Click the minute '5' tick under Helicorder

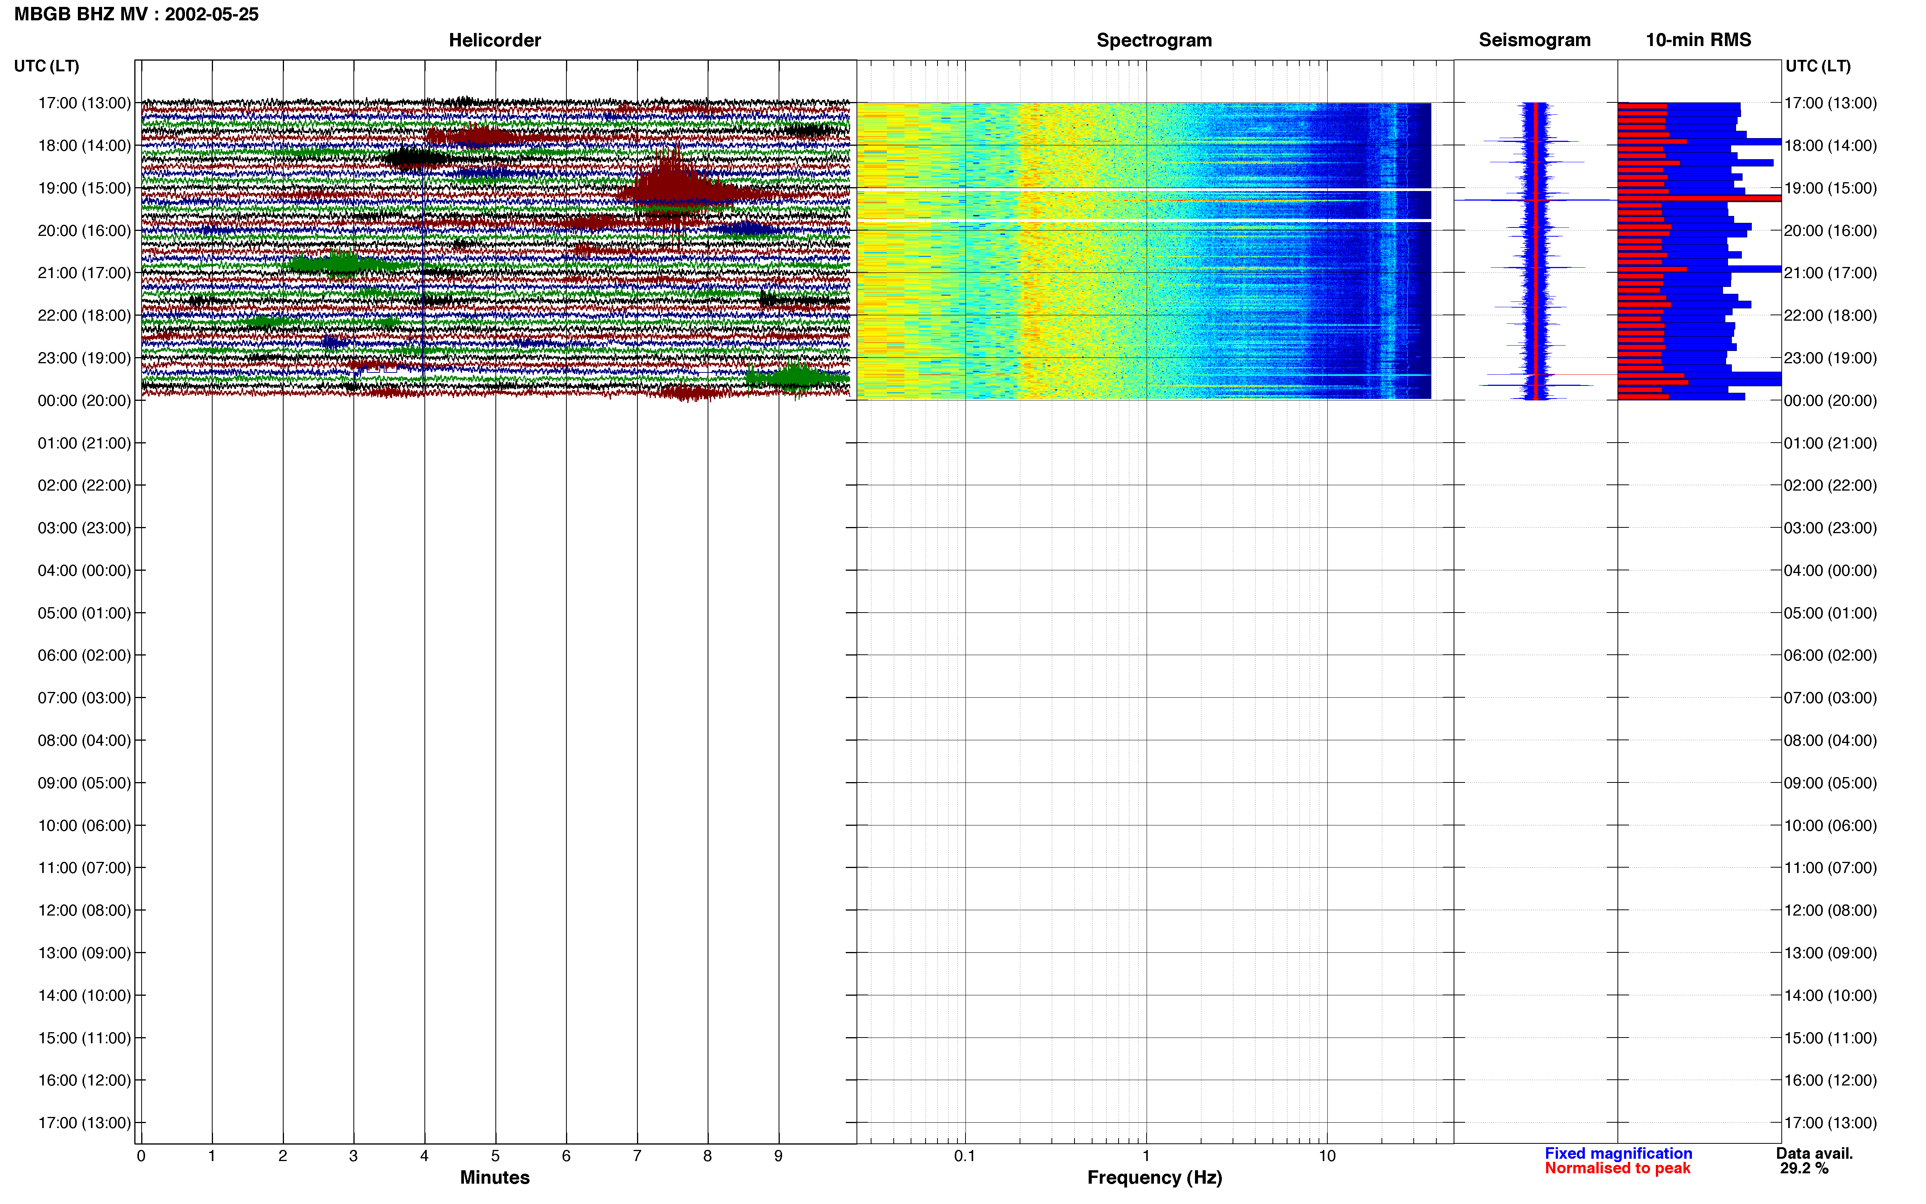click(495, 1156)
